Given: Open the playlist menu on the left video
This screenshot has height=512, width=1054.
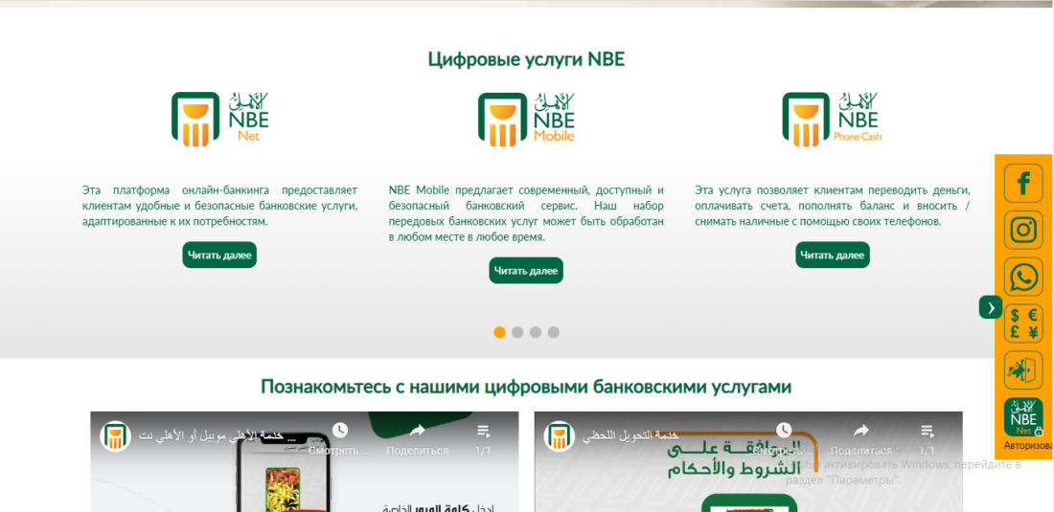Looking at the screenshot, I should click(x=484, y=433).
